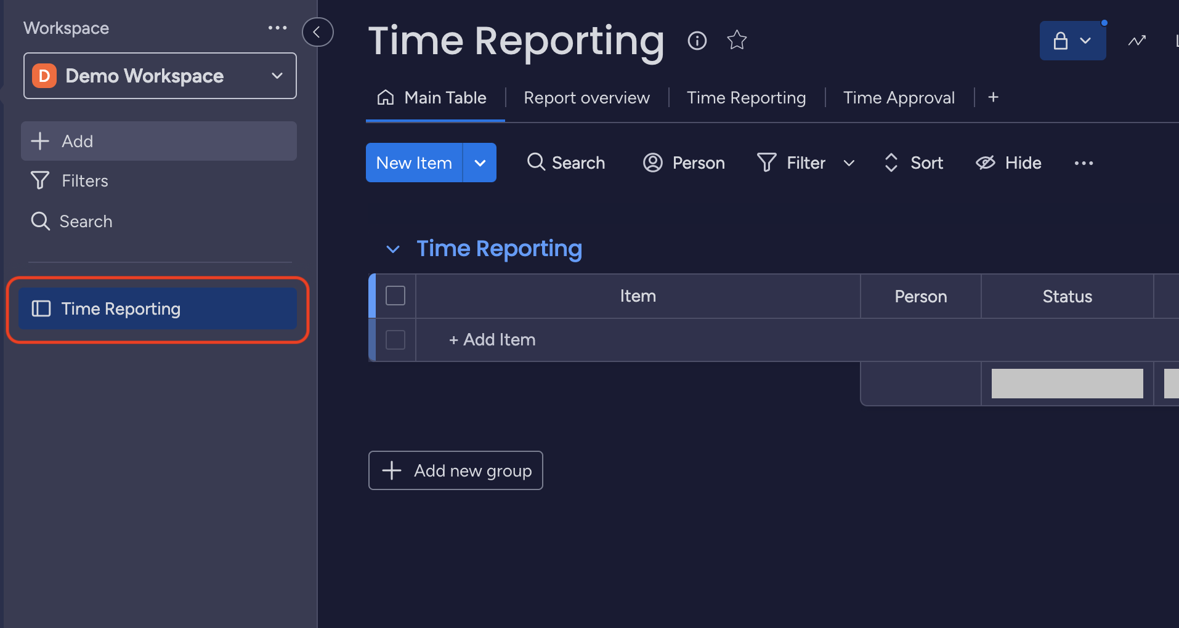Open the Time Reporting view tab
Viewport: 1179px width, 628px height.
tap(746, 98)
